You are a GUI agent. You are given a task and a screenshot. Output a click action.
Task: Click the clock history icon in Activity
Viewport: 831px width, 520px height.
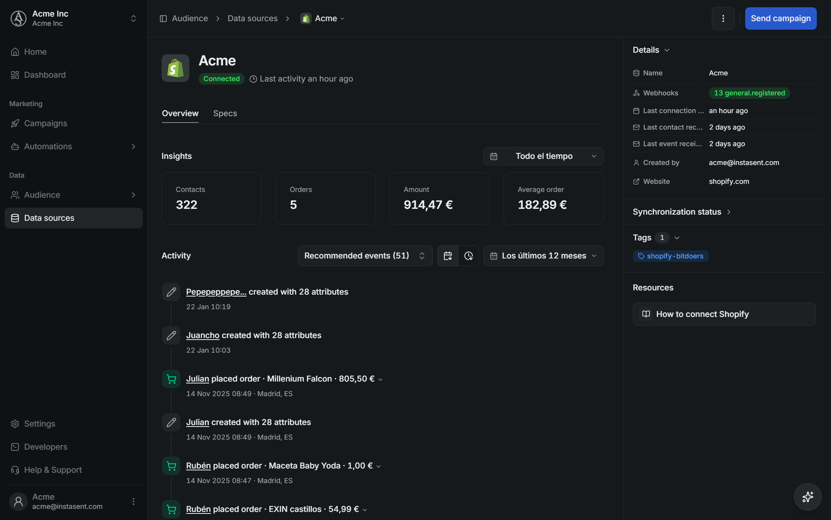click(469, 256)
